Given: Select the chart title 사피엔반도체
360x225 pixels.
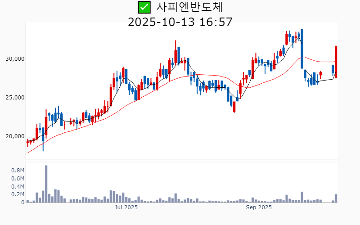Looking at the screenshot, I should (x=189, y=7).
